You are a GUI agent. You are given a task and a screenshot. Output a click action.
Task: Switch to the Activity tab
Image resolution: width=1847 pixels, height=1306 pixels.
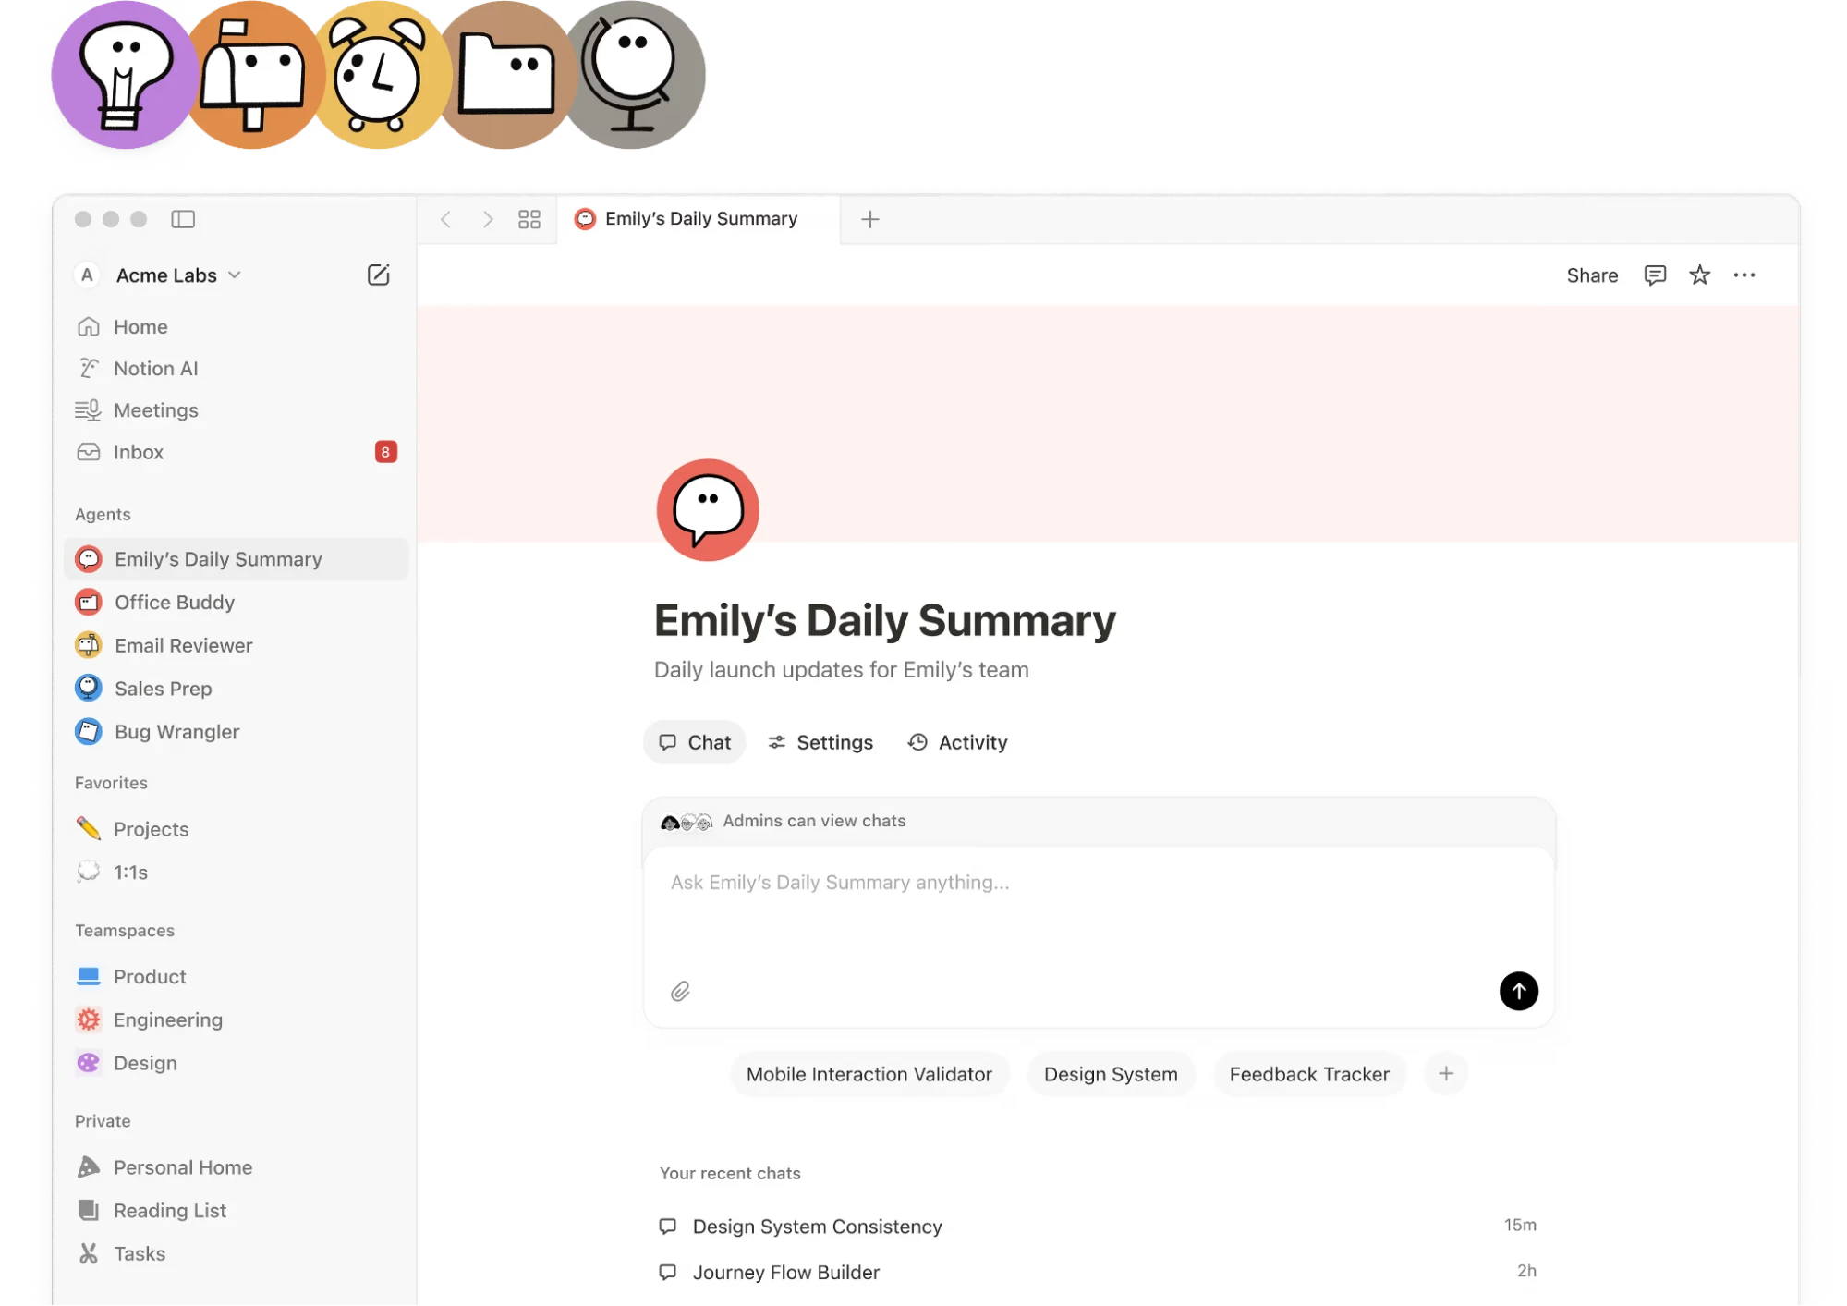(x=956, y=741)
